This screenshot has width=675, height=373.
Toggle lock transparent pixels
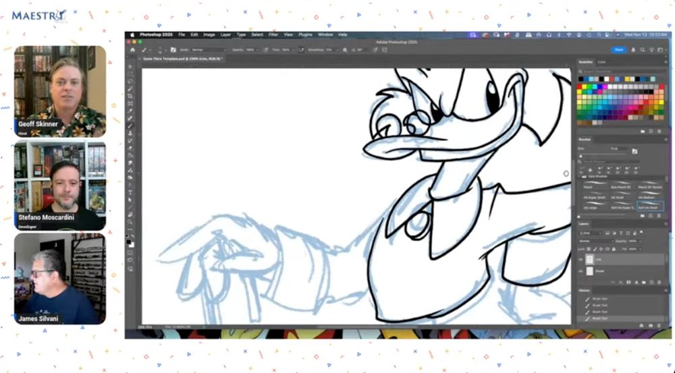pyautogui.click(x=589, y=249)
